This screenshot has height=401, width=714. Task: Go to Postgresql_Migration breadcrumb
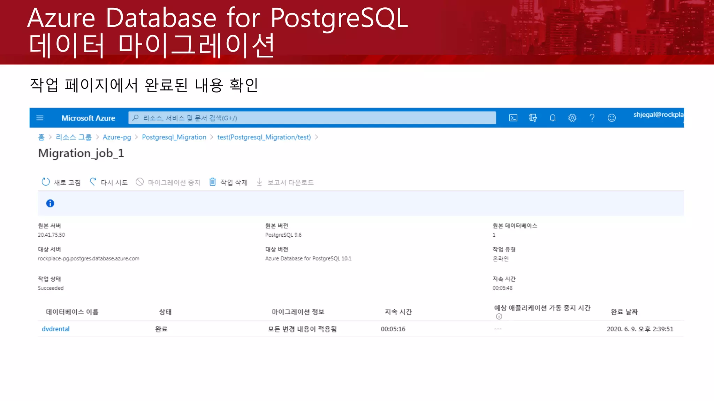point(174,137)
